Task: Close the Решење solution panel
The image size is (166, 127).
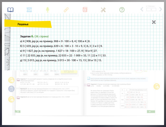Action: coord(154,22)
